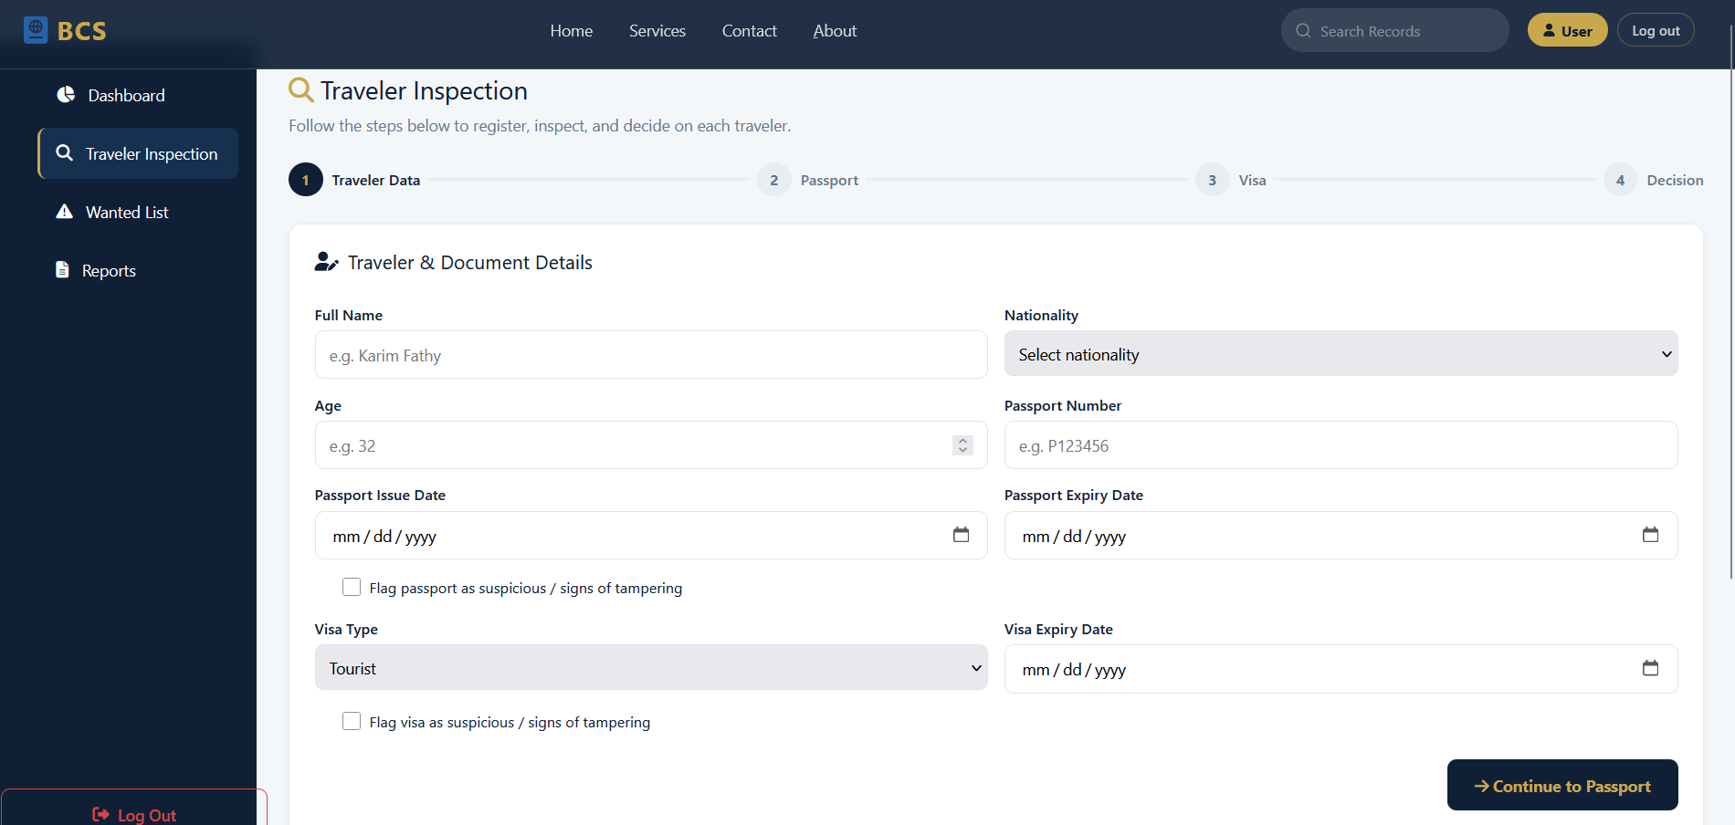Click Continue to Passport button
Viewport: 1735px width, 825px height.
pos(1562,785)
